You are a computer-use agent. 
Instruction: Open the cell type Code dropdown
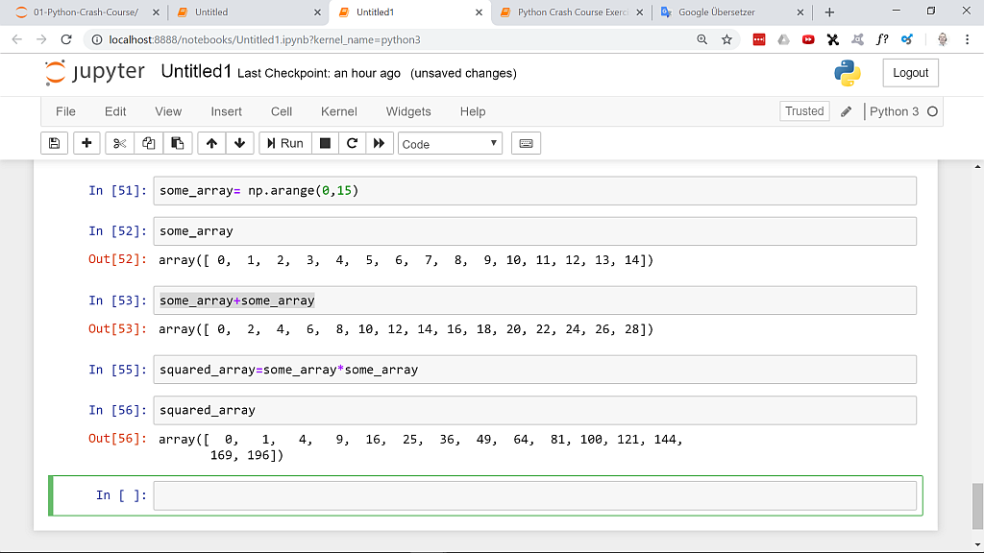(450, 144)
